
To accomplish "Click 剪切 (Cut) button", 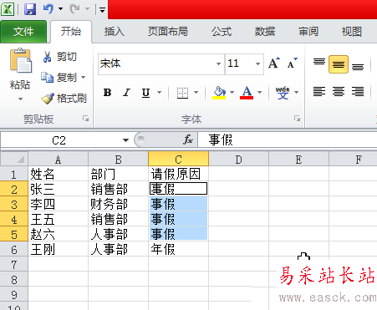I will tap(59, 57).
